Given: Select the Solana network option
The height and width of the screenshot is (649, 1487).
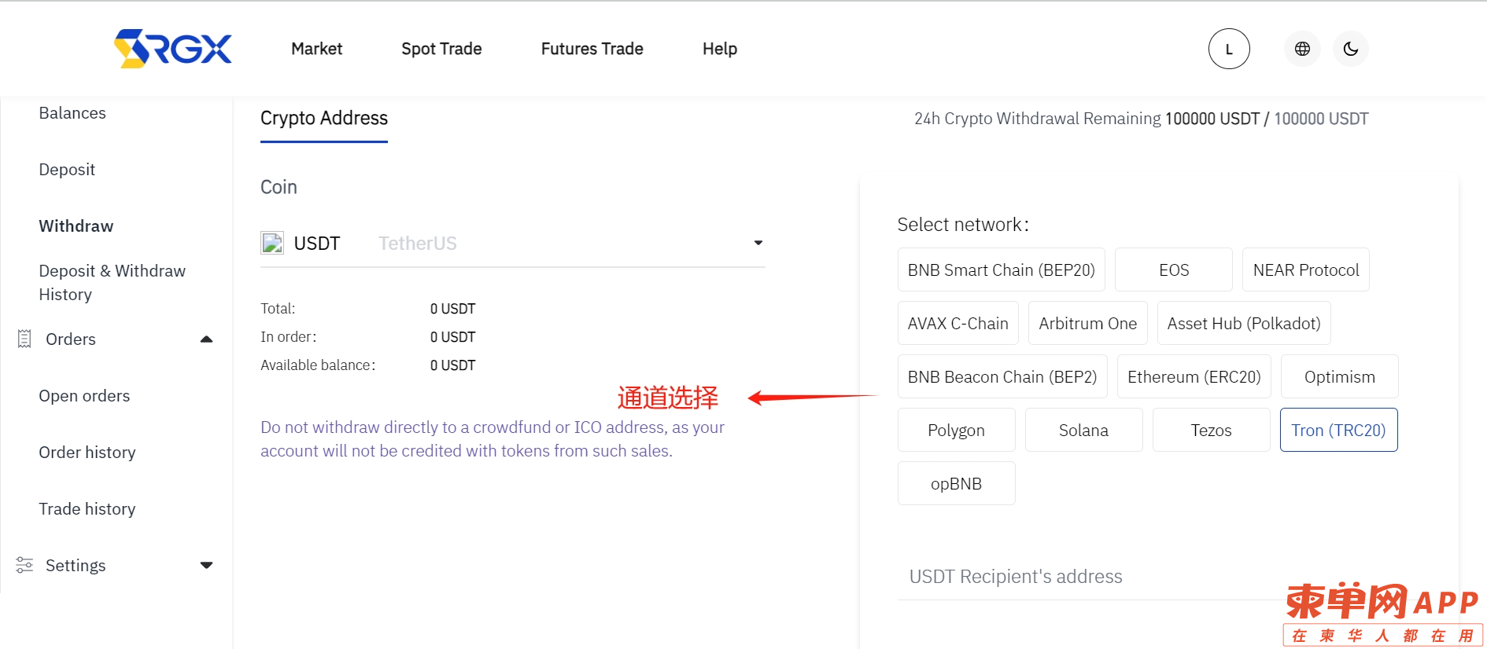Looking at the screenshot, I should click(1083, 430).
